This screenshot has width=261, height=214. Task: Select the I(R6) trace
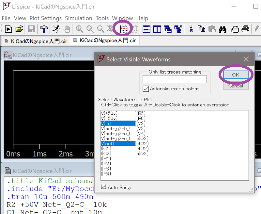140,118
